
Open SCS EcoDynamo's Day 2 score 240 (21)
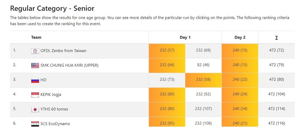pyautogui.click(x=240, y=123)
